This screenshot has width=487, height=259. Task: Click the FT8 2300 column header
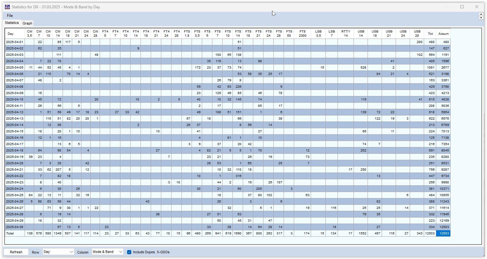302,33
